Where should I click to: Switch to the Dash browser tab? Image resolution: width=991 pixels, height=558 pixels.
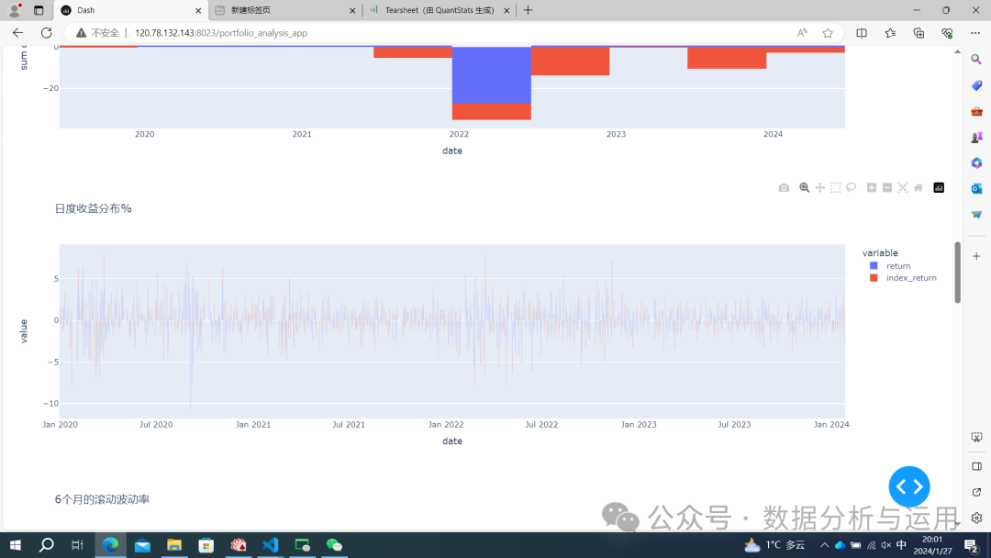coord(131,10)
